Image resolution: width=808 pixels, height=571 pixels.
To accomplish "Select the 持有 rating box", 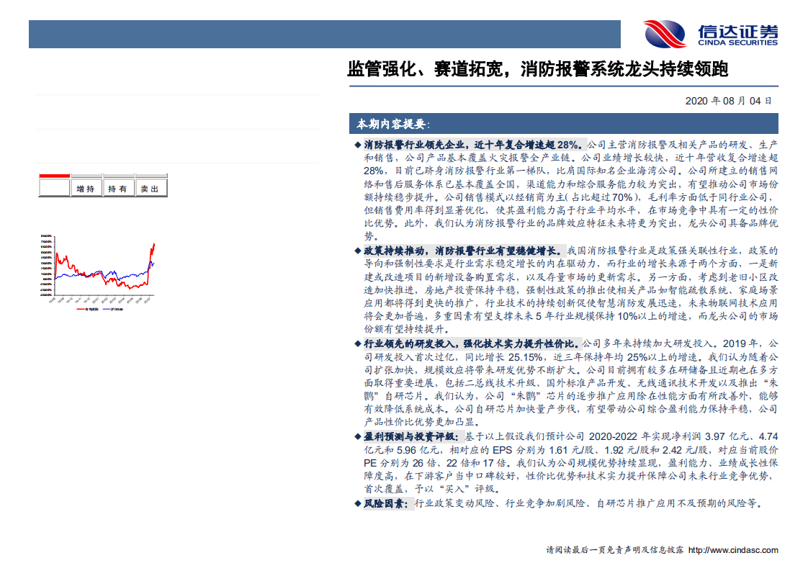I will [118, 189].
